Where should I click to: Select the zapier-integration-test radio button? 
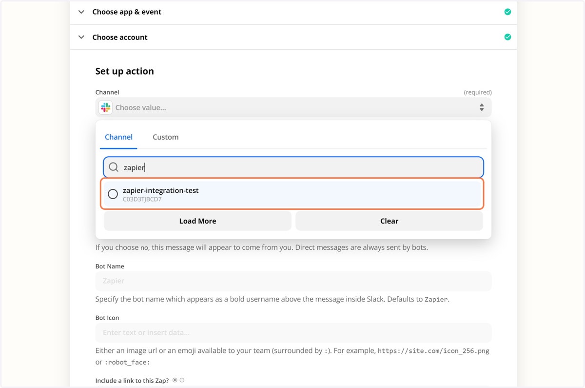[113, 194]
